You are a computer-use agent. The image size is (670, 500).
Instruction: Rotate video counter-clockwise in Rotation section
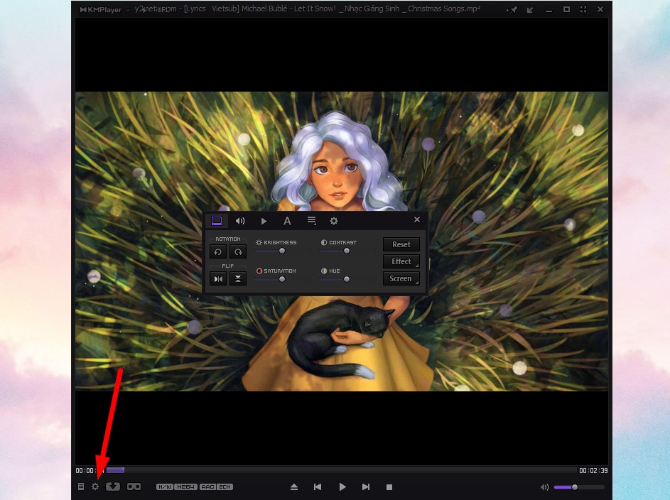tap(218, 251)
